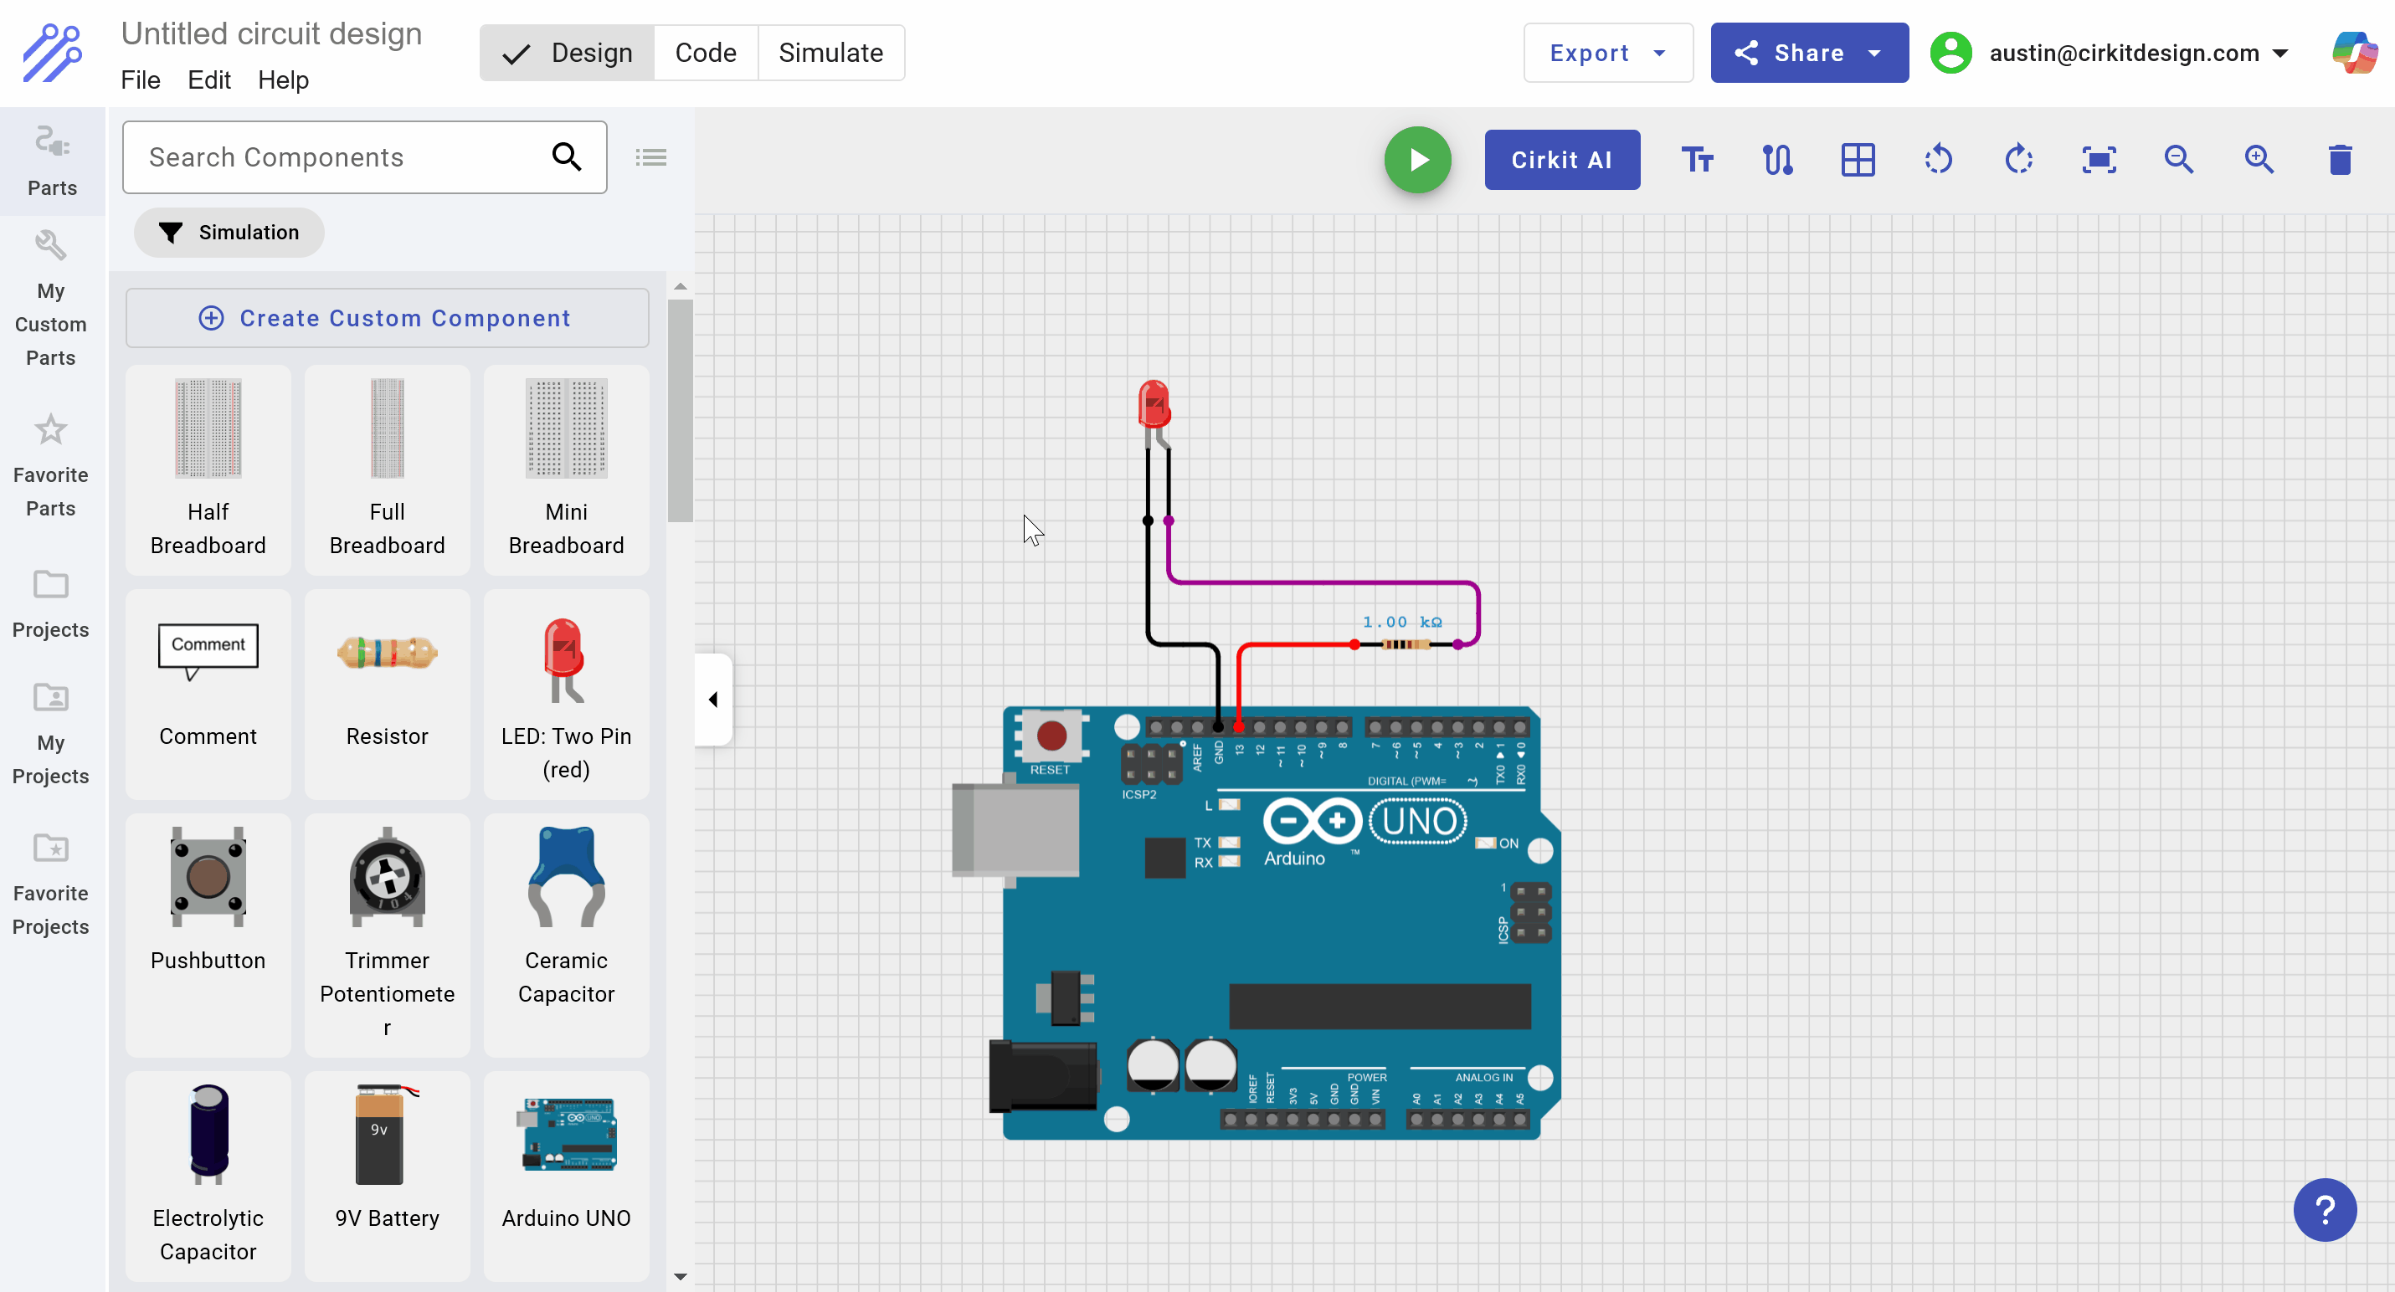The height and width of the screenshot is (1292, 2395).
Task: Switch to the Code tab
Action: (x=706, y=53)
